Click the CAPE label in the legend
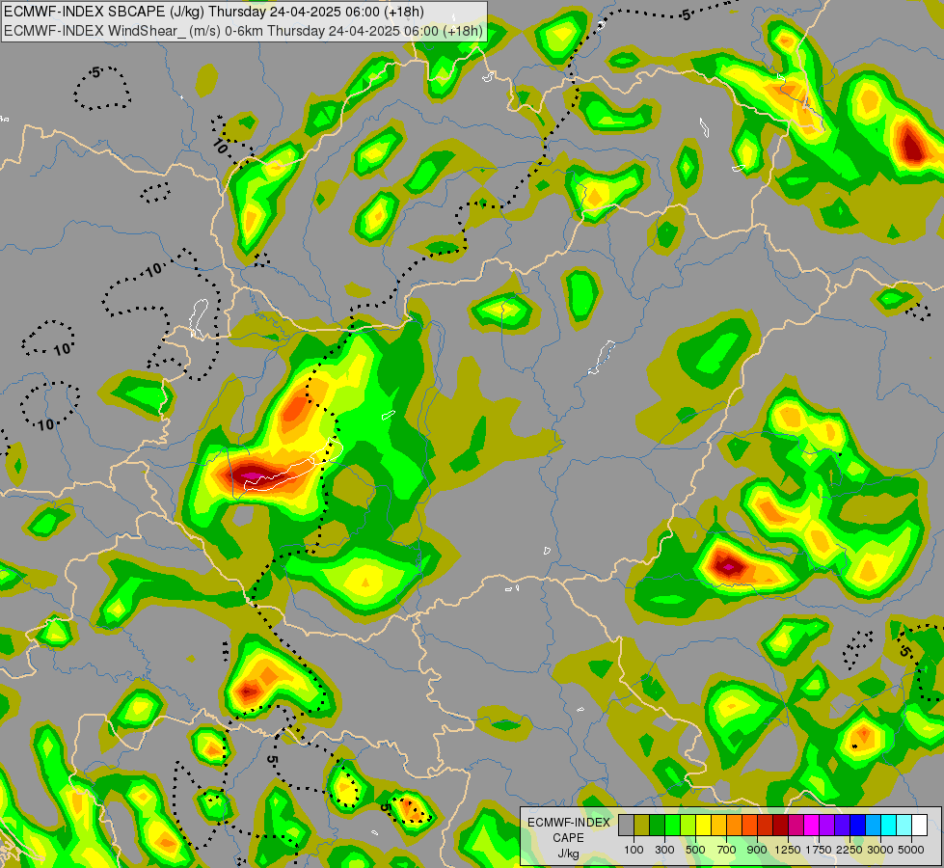Viewport: 944px width, 868px height. pyautogui.click(x=568, y=838)
